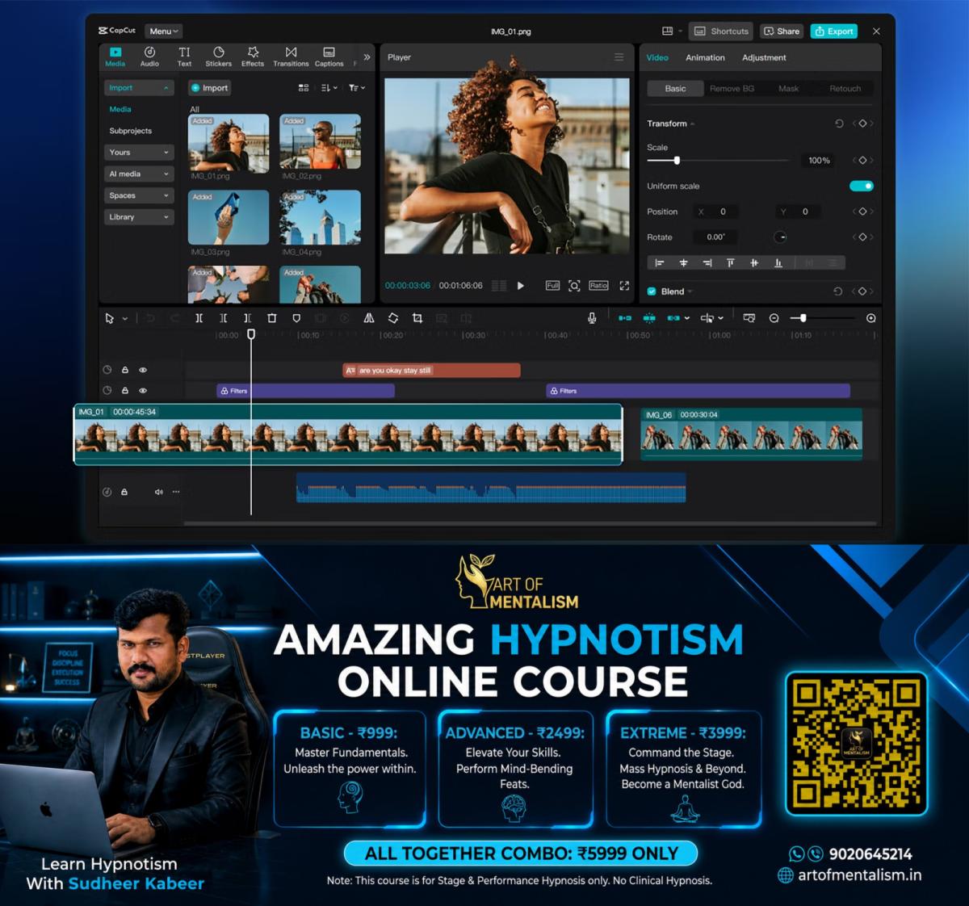
Task: Click the player fullscreen expand icon
Action: (624, 286)
